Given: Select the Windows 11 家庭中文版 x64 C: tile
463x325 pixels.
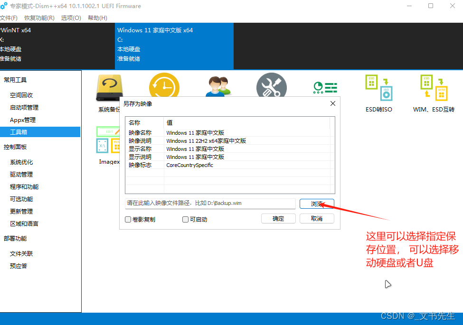Looking at the screenshot, I should pos(174,46).
